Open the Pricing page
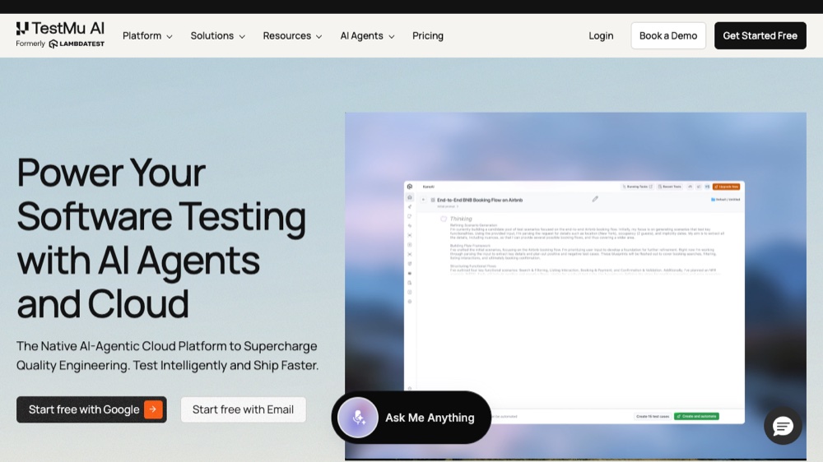 [x=428, y=35]
